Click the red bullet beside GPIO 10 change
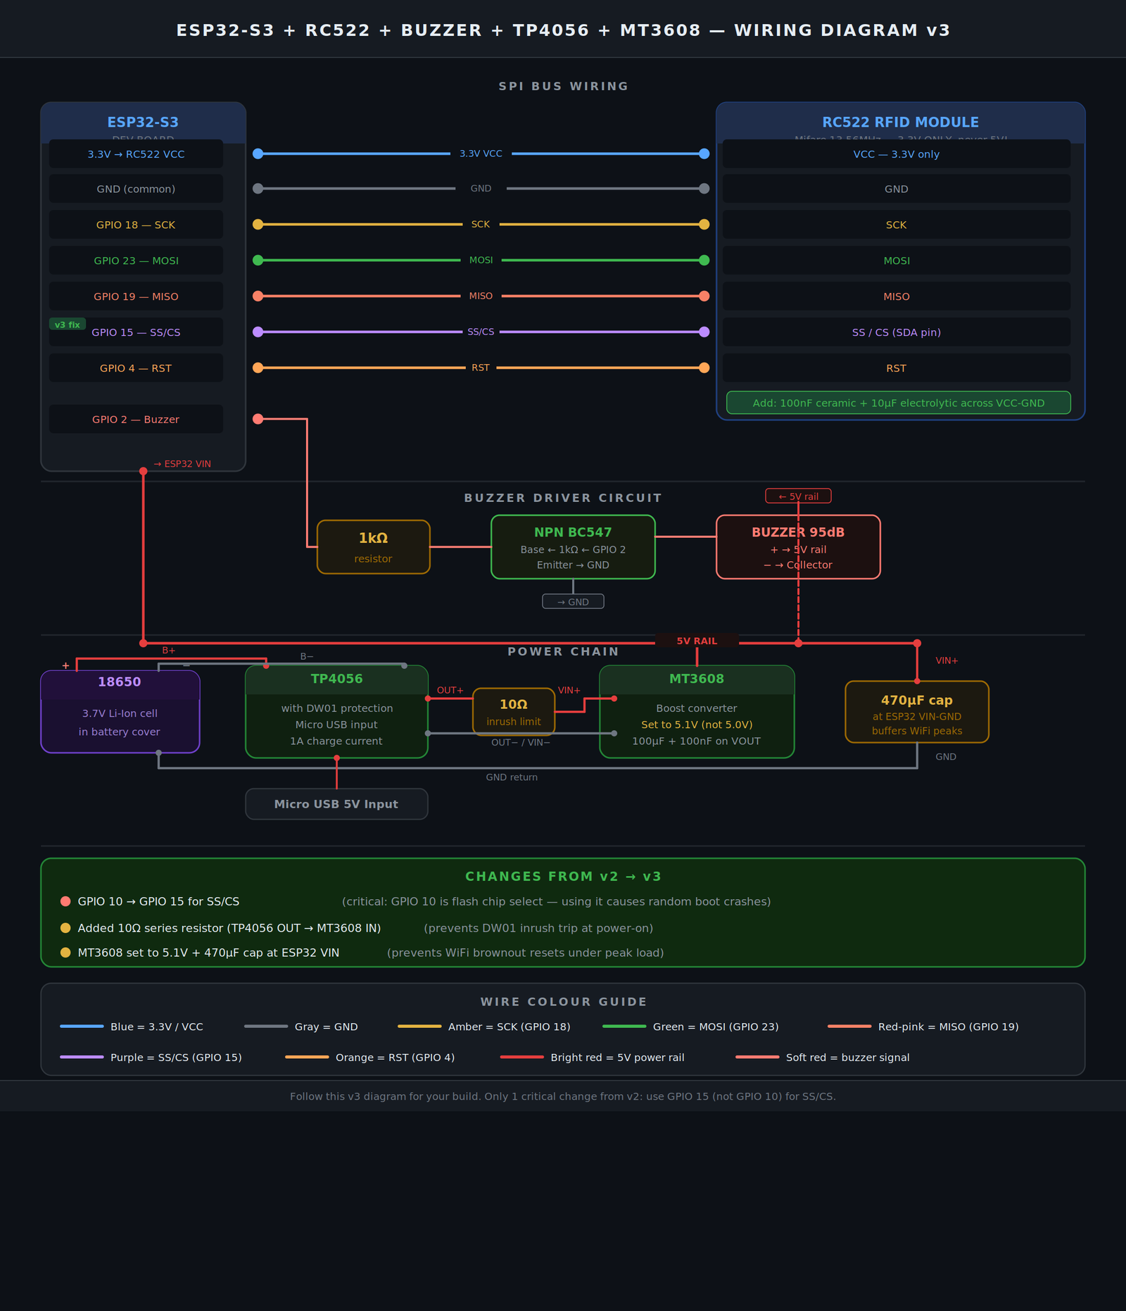1126x1311 pixels. (65, 901)
